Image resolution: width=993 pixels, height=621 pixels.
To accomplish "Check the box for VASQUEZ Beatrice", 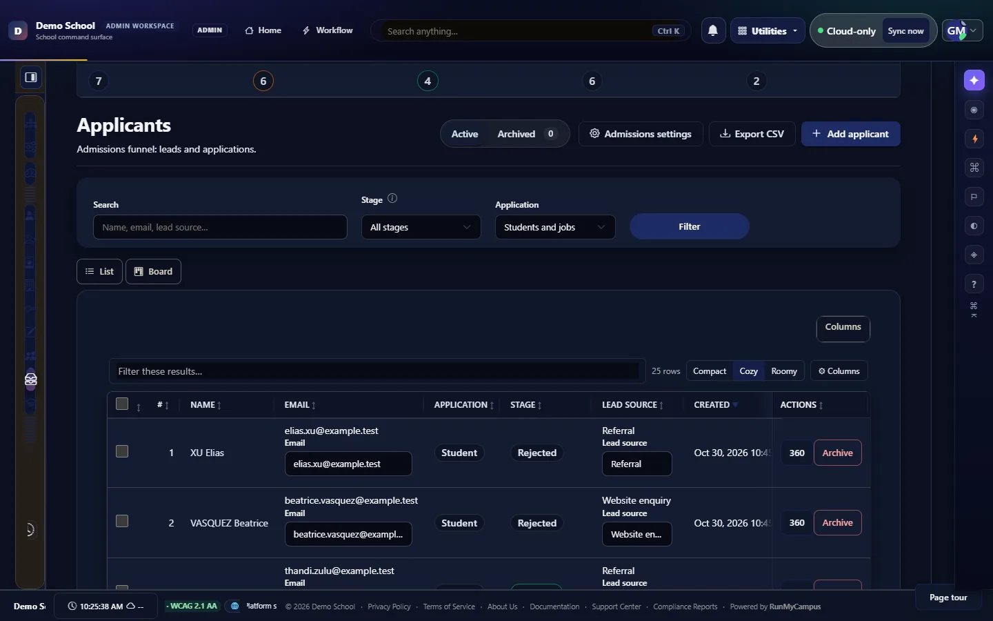I will point(122,521).
